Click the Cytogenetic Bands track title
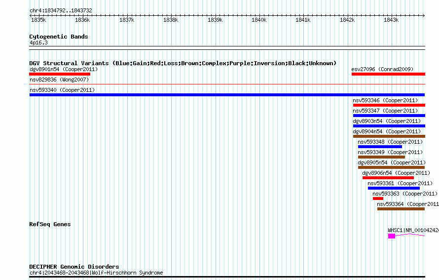 pos(59,37)
